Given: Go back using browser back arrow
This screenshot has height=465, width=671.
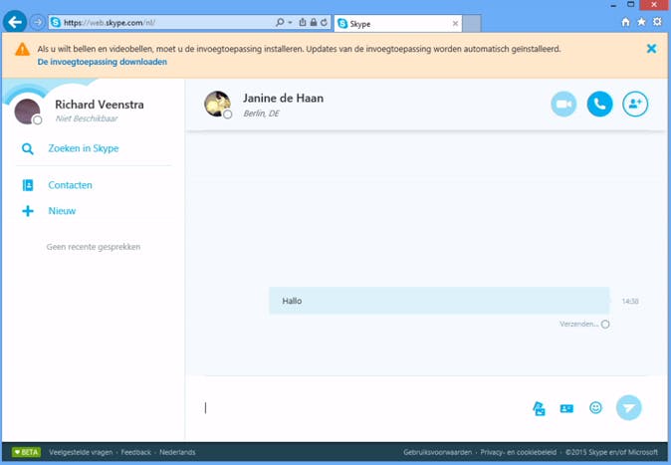Looking at the screenshot, I should click(15, 22).
